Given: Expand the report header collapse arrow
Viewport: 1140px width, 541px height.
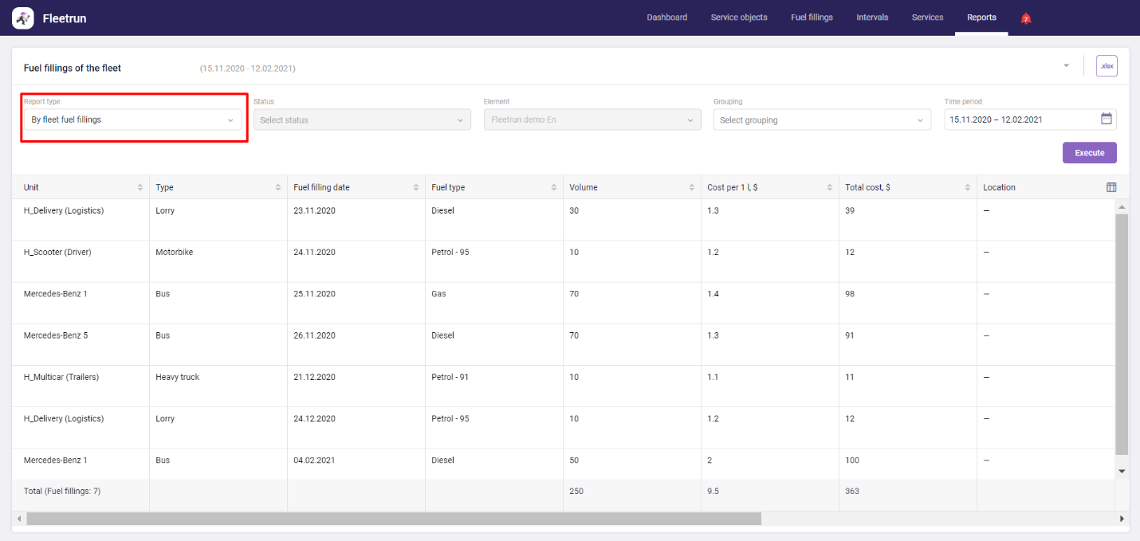Looking at the screenshot, I should pyautogui.click(x=1066, y=65).
